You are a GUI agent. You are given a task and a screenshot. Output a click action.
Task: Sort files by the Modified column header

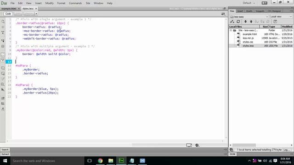pyautogui.click(x=287, y=27)
